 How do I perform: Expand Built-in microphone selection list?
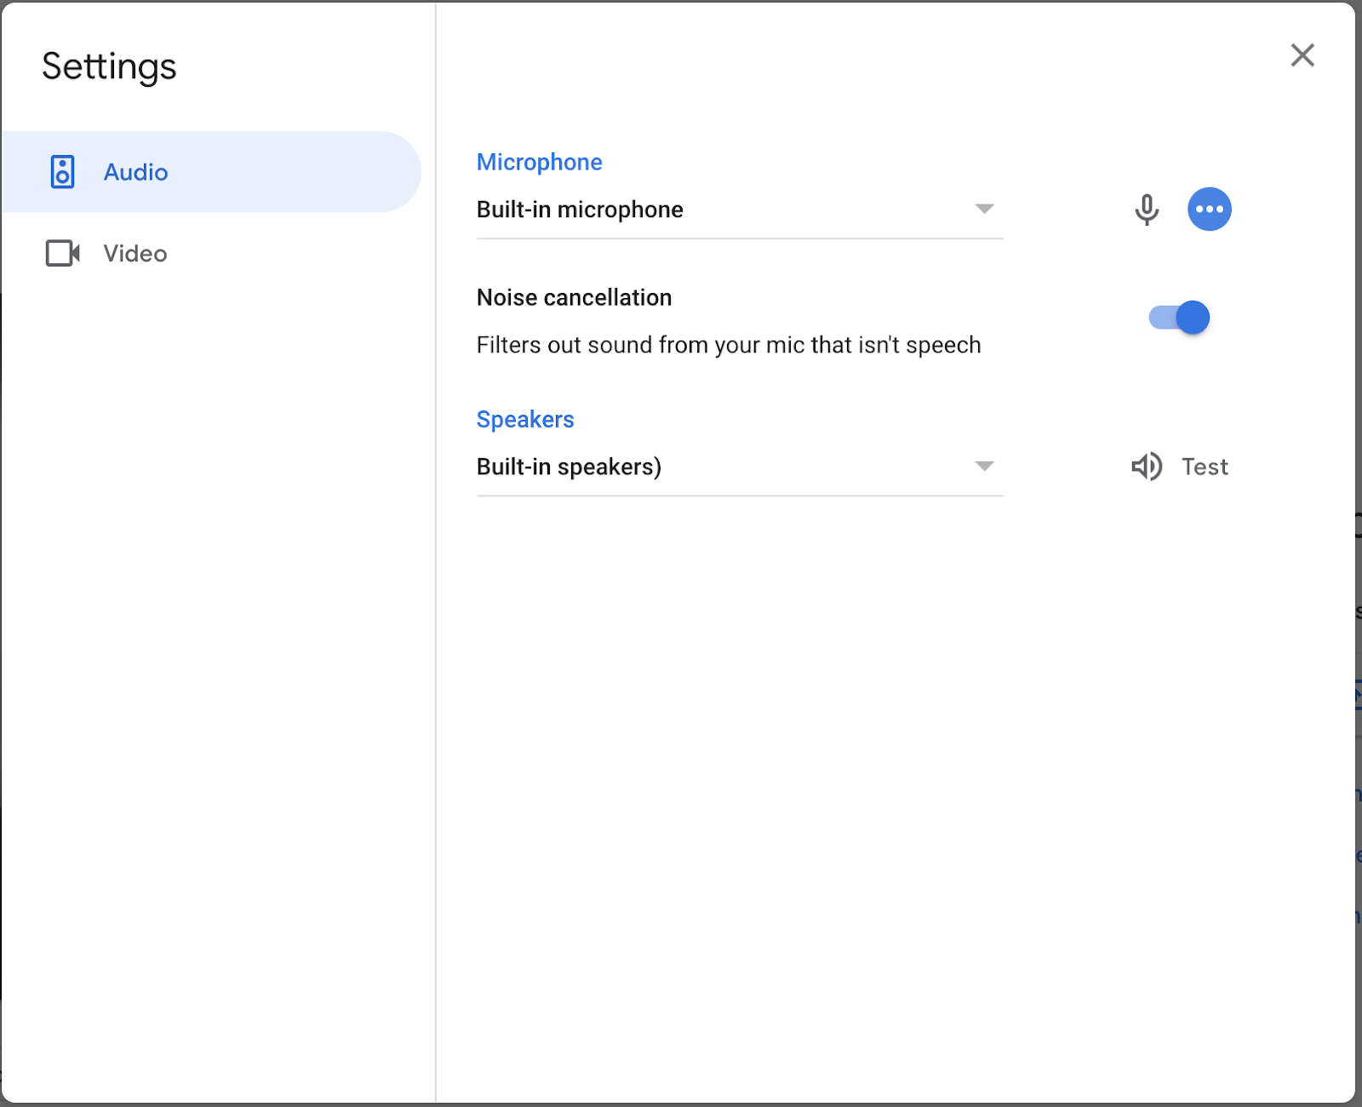739,209
